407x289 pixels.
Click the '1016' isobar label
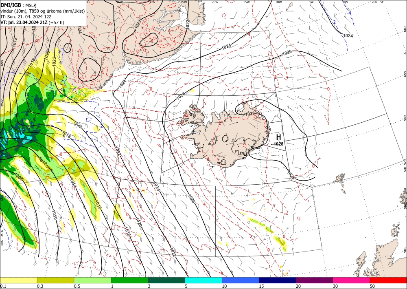tap(98, 205)
